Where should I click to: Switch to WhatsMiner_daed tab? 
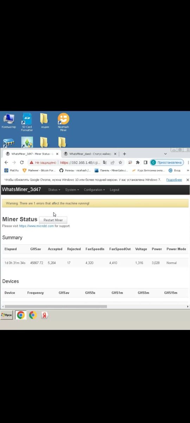[x=90, y=154]
